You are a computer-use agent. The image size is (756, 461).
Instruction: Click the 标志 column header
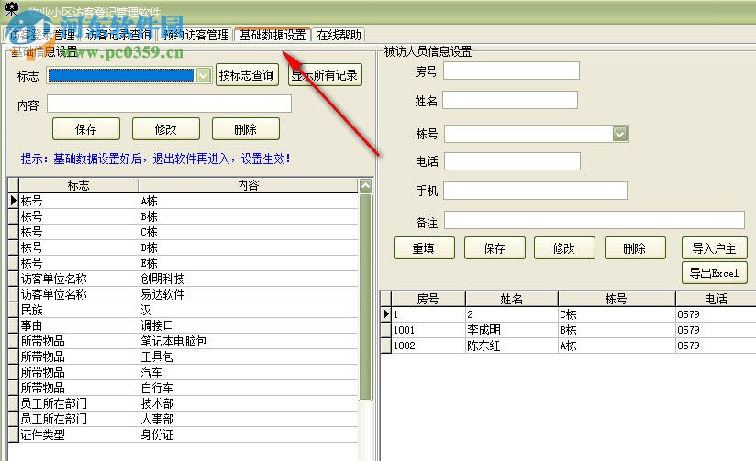click(x=79, y=185)
